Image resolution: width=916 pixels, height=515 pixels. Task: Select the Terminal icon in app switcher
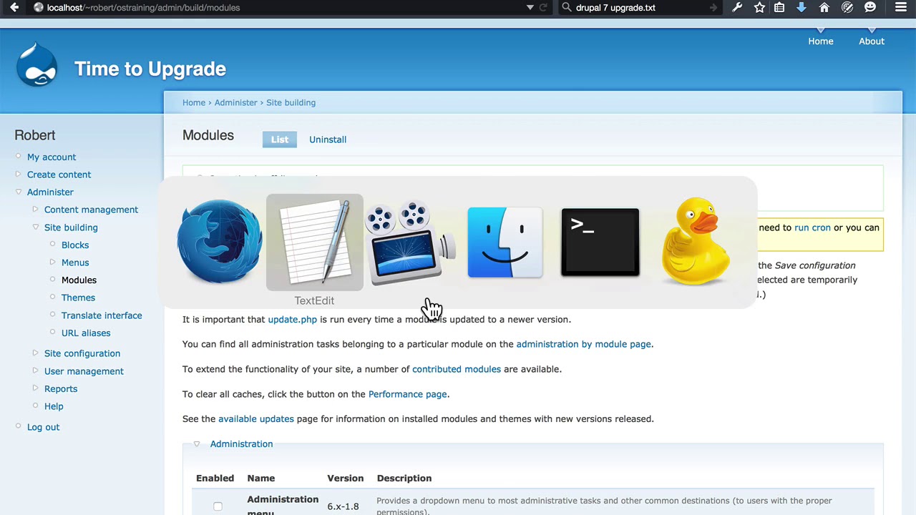click(x=600, y=242)
